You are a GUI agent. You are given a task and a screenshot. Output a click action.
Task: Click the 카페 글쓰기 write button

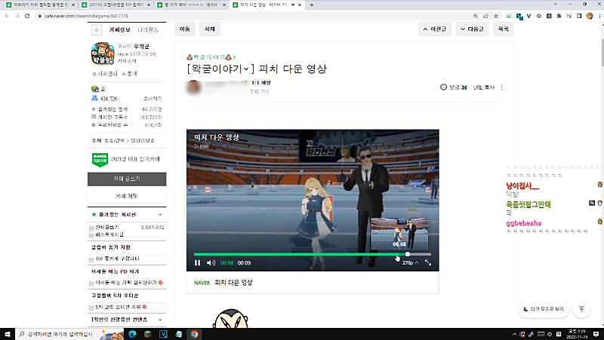coord(126,179)
